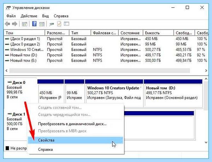Image resolution: width=212 pixels, height=162 pixels.
Task: Close the Управление дисками window
Action: click(x=202, y=7)
